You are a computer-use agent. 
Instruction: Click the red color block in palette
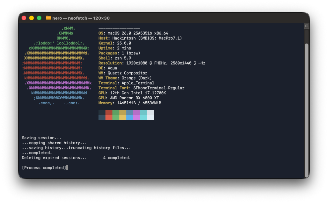[109, 115]
